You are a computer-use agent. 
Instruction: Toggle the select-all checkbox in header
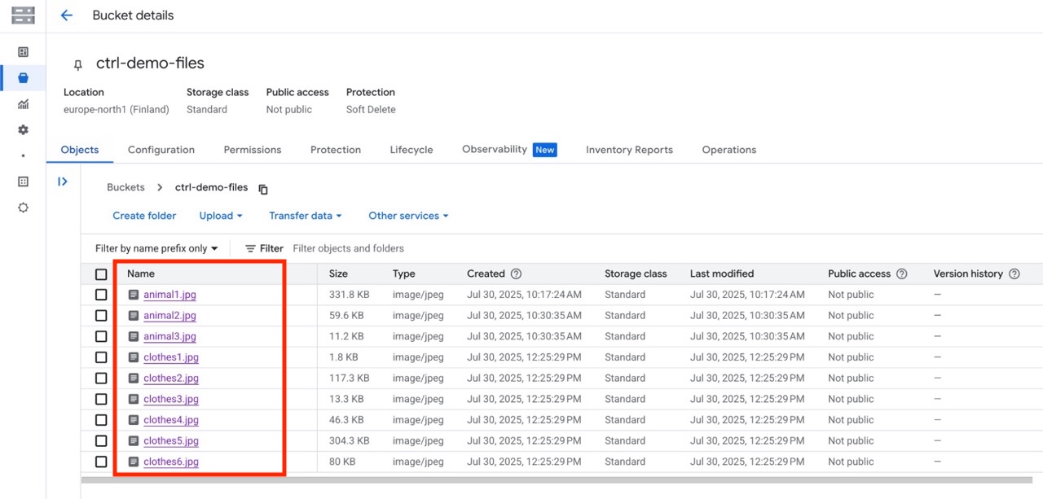(101, 274)
